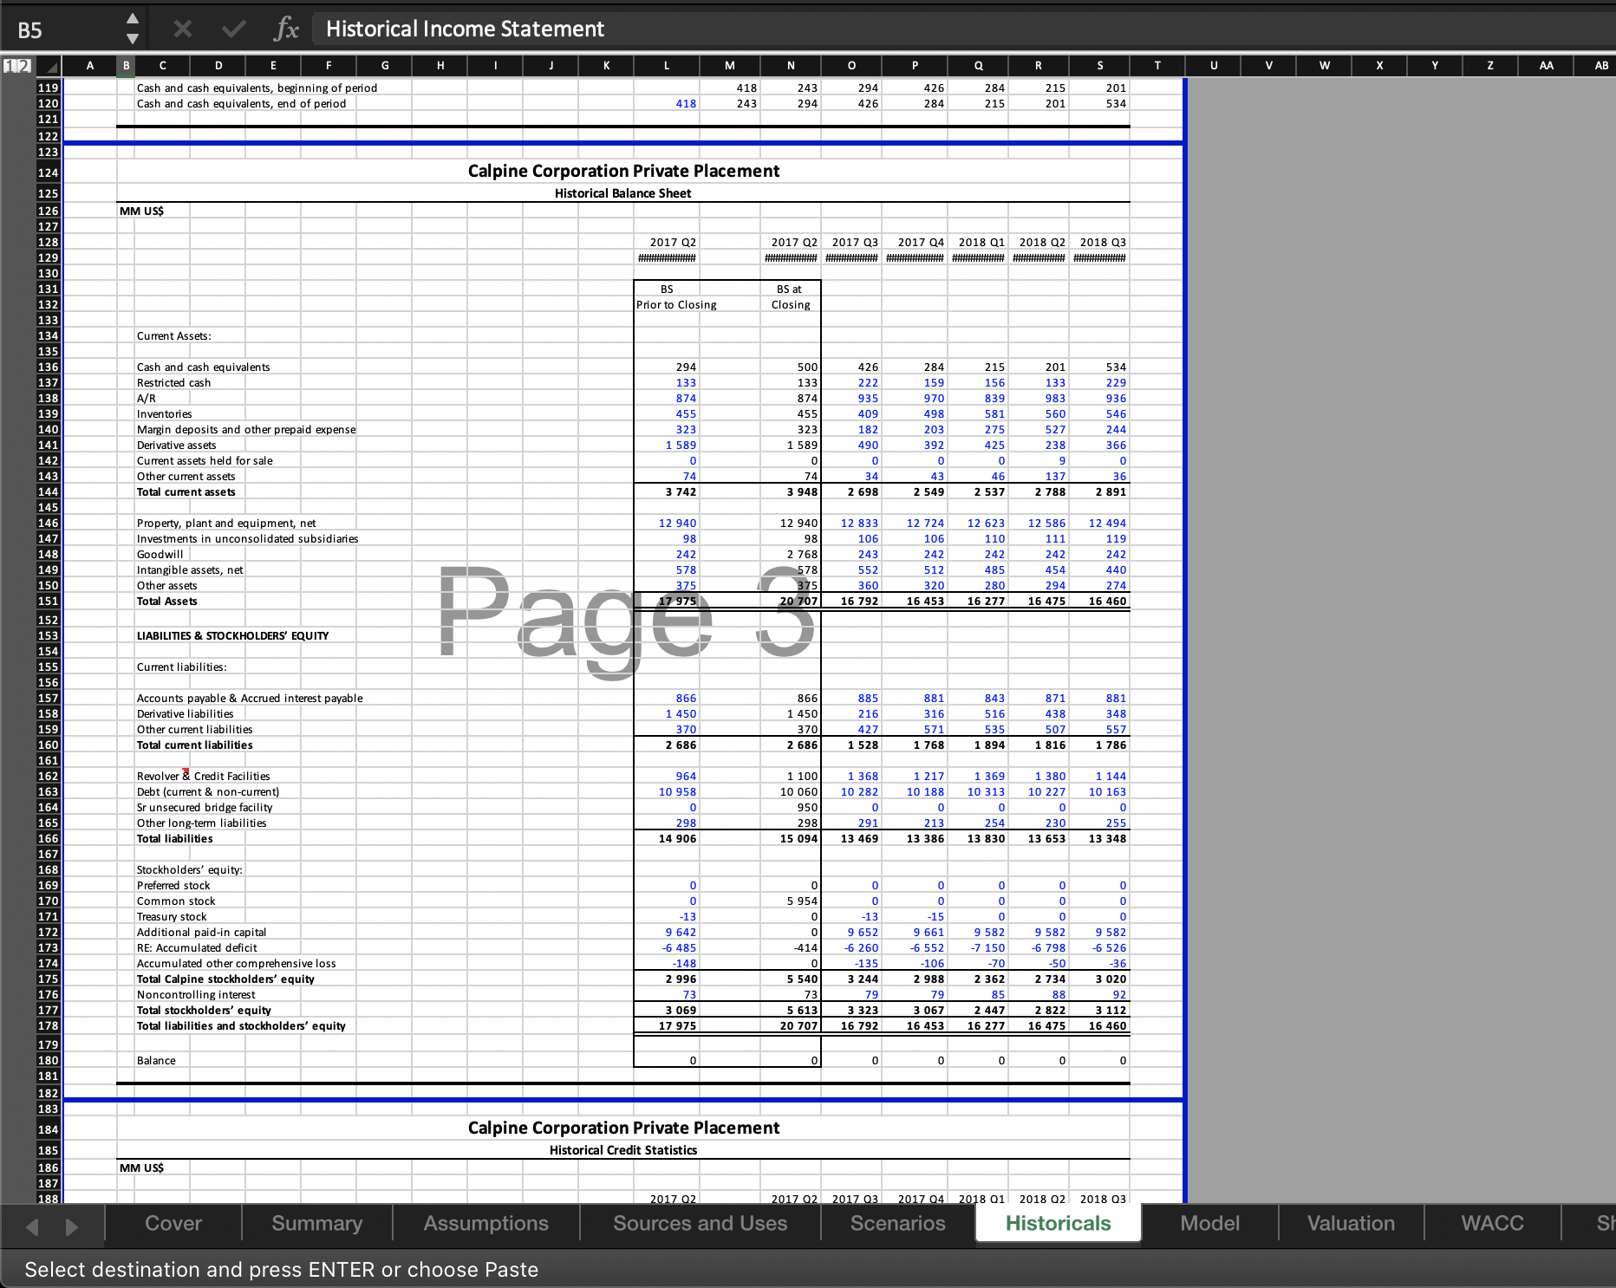Open the Insert Function fx button
This screenshot has height=1288, width=1616.
[286, 29]
